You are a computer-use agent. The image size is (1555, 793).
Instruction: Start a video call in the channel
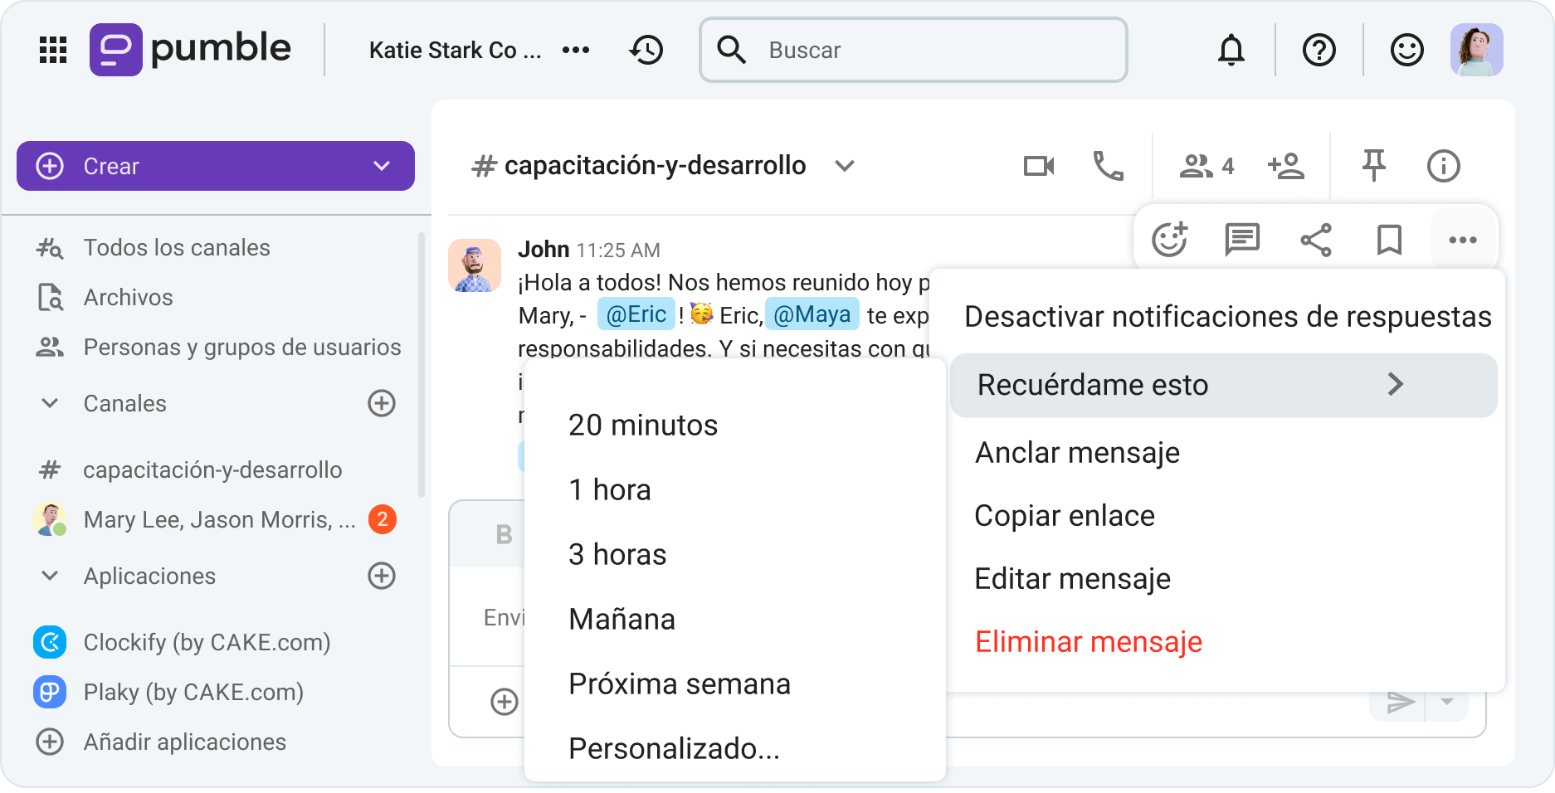click(1039, 165)
